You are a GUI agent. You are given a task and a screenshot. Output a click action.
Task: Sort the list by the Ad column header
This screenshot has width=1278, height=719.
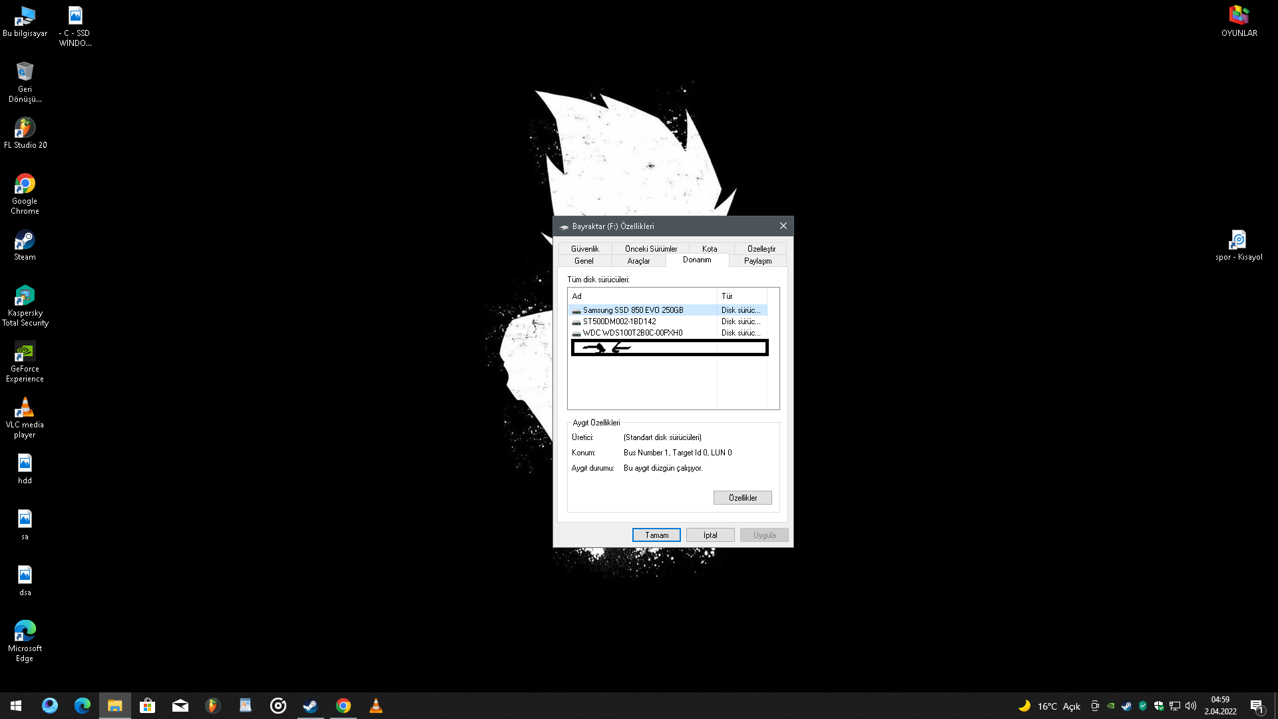[642, 296]
